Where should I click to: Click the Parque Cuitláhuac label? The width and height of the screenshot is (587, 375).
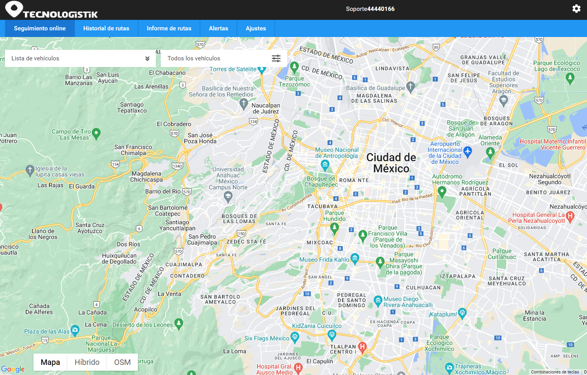click(502, 254)
